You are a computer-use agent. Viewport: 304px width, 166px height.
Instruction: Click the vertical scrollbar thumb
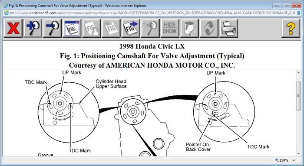click(299, 96)
